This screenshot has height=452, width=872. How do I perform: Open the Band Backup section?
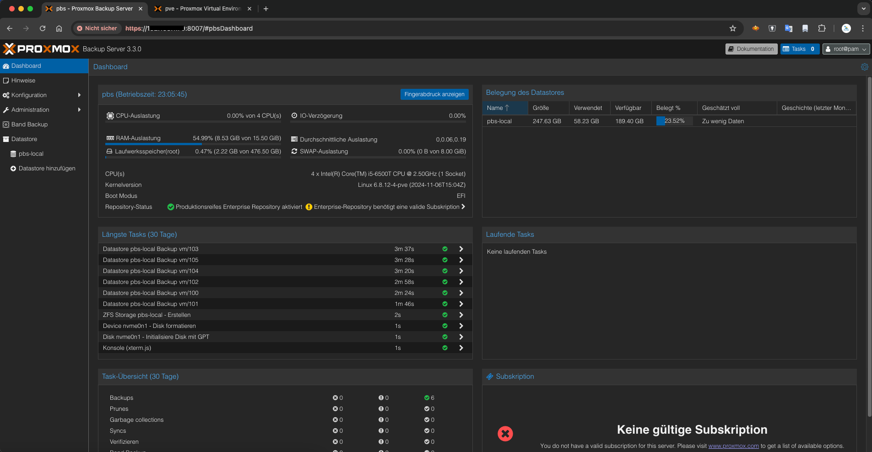[x=29, y=124]
